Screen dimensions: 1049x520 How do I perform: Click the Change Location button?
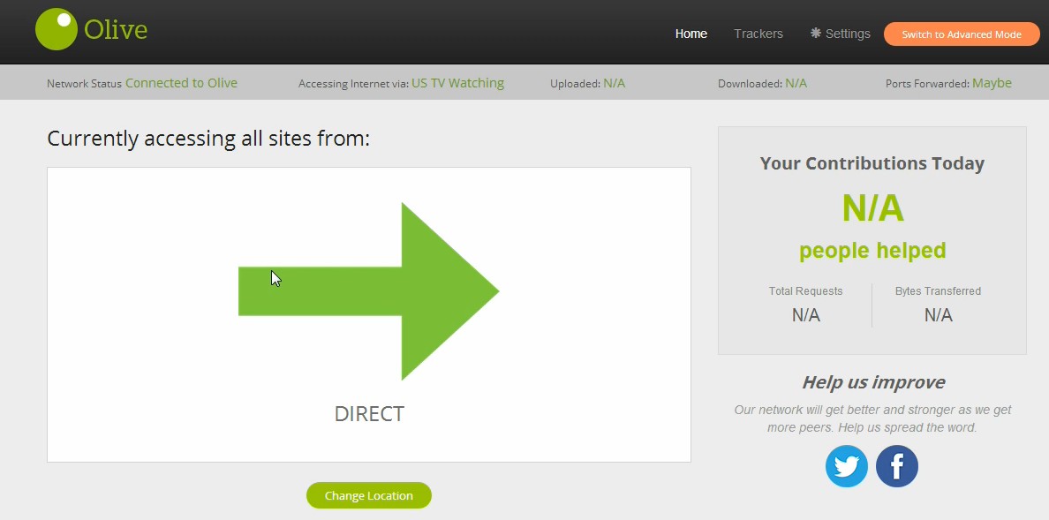368,495
